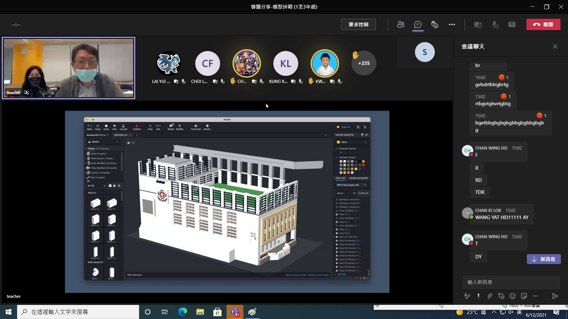Screen dimensions: 568x319
Task: Open Microsoft Edge from the taskbar
Action: (182, 312)
